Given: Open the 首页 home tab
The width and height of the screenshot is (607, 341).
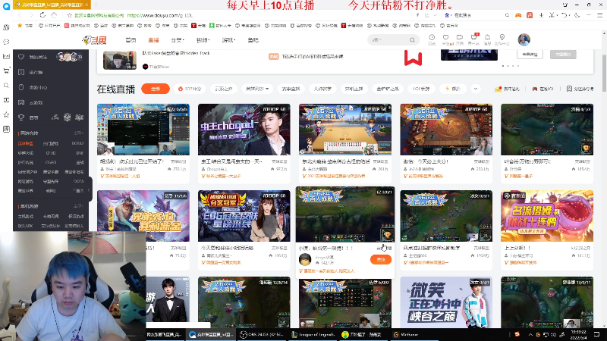Looking at the screenshot, I should [x=131, y=40].
